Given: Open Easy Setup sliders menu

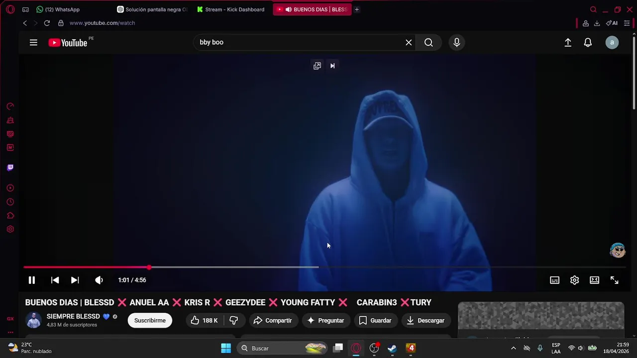Looking at the screenshot, I should pos(627,23).
